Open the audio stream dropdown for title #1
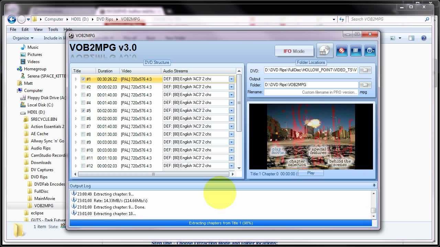Screen dimensions: 440x247 pyautogui.click(x=231, y=79)
